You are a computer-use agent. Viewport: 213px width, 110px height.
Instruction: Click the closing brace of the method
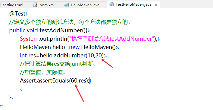pos(10,97)
